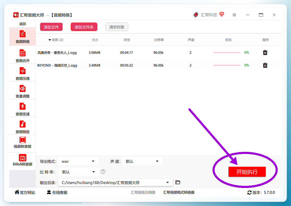
Task: Open the 音频转换 sidebar tool
Action: click(22, 37)
